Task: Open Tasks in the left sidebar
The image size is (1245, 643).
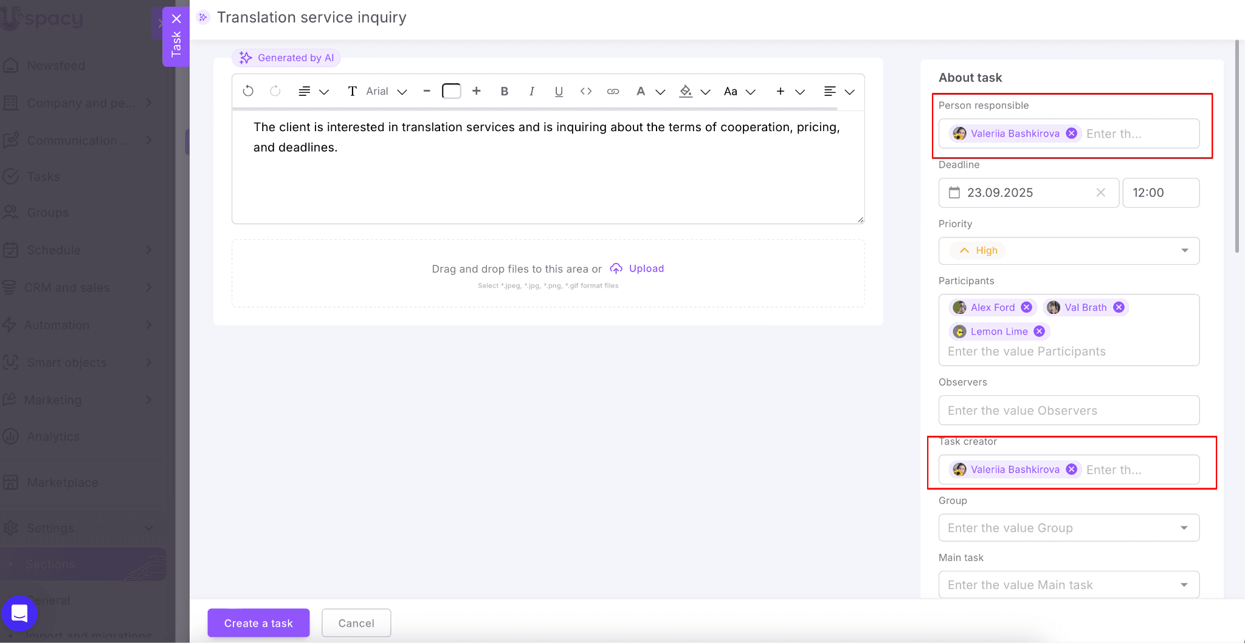Action: tap(43, 177)
